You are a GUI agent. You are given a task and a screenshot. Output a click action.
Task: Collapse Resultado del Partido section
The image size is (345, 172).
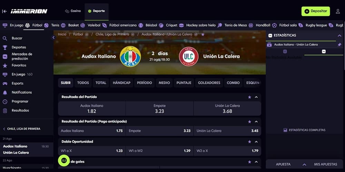[x=256, y=97]
